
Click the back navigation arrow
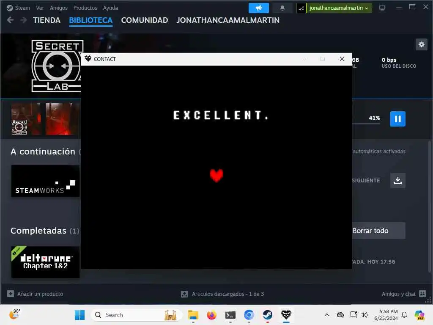[x=10, y=20]
